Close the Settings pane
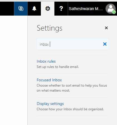 point(106,28)
